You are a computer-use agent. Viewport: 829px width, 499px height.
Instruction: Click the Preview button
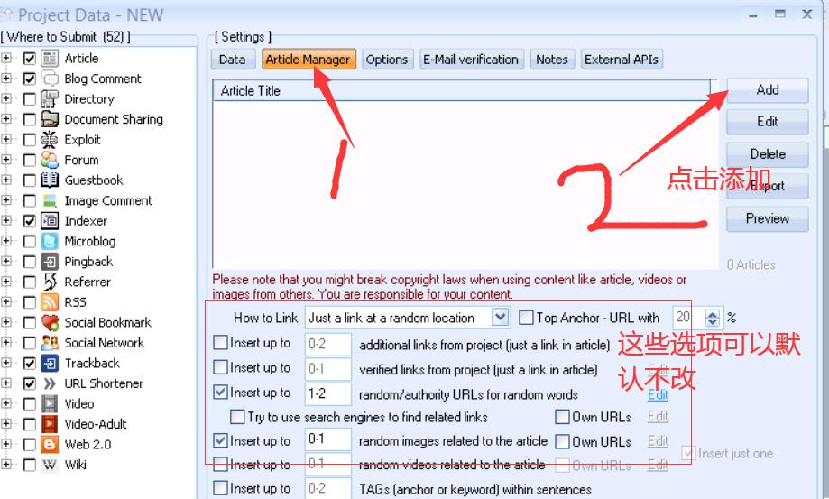tap(768, 218)
